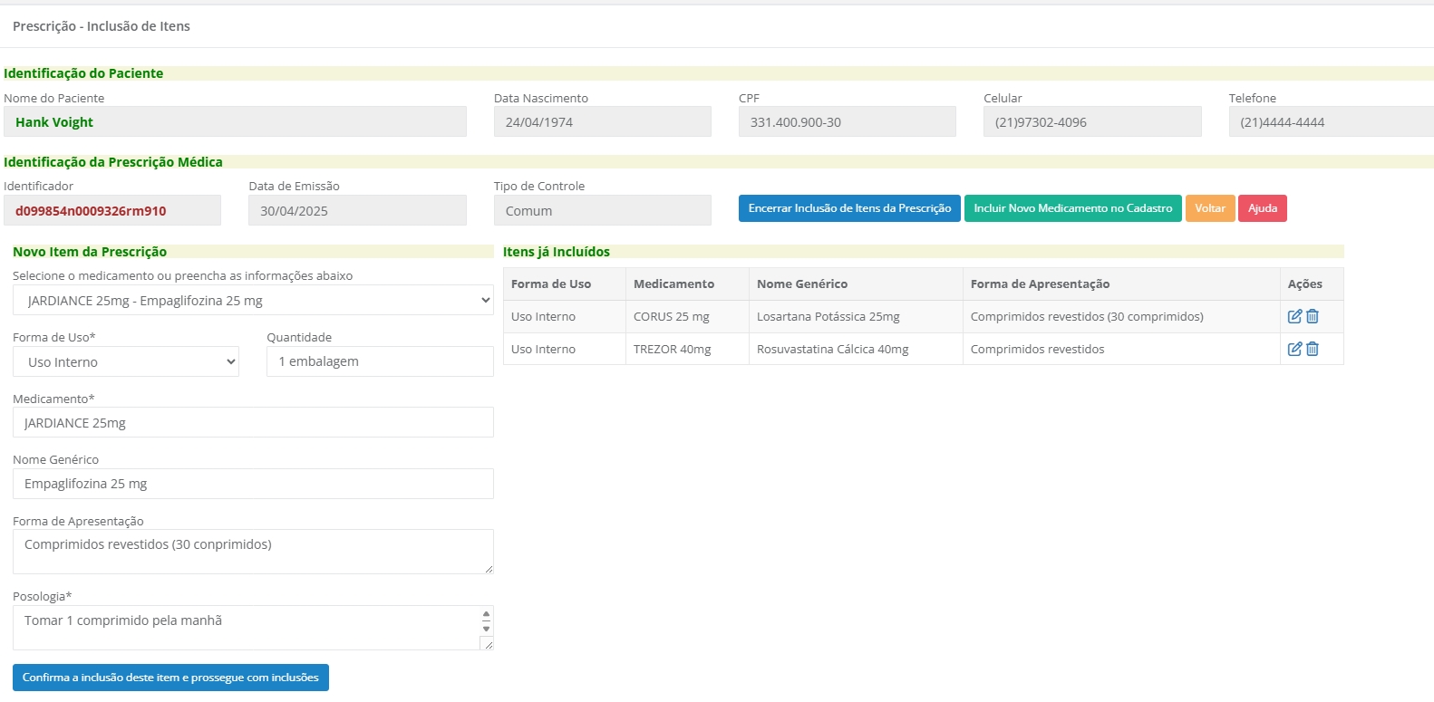This screenshot has width=1434, height=702.
Task: Click the Identificador field d099854n0009326rm910
Action: click(x=112, y=210)
